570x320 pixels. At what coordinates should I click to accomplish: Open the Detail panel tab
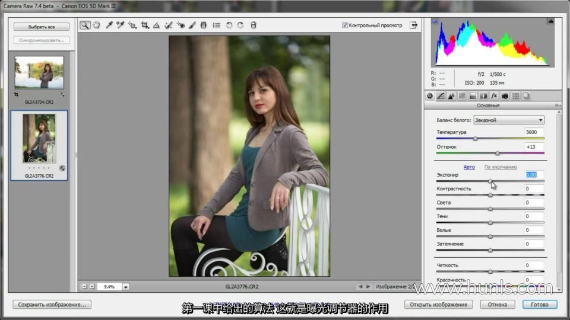point(451,96)
